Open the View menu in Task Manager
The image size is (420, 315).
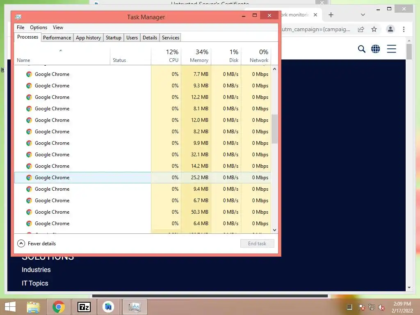tap(58, 27)
